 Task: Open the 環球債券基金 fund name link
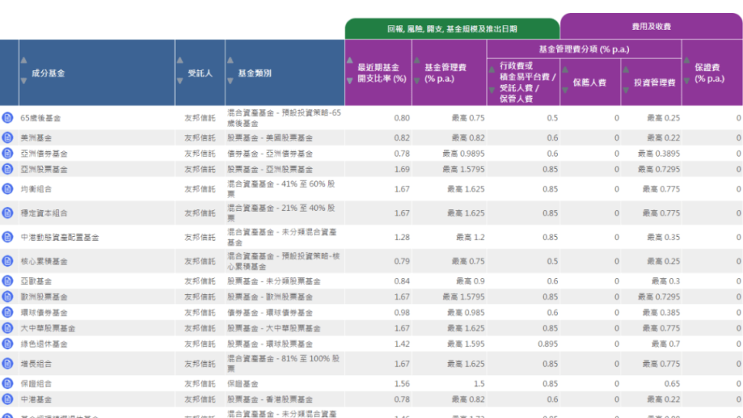pos(44,313)
